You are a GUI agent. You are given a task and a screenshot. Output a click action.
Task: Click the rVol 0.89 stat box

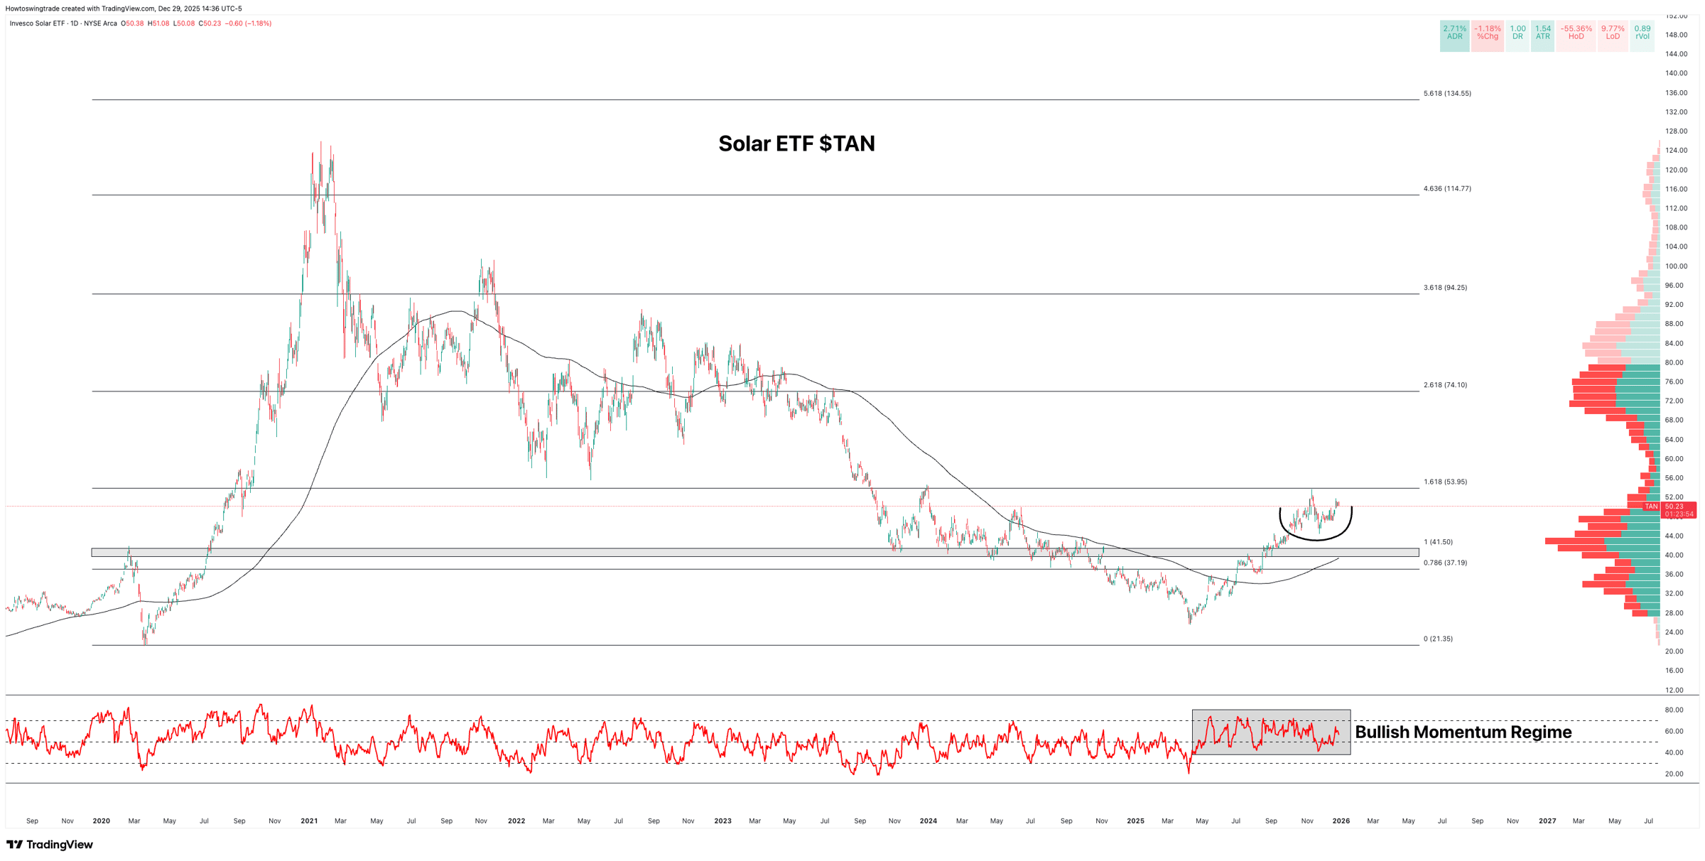1642,33
